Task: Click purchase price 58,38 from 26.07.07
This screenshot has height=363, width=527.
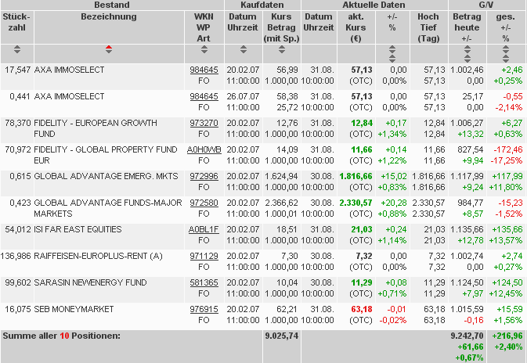Action: [x=287, y=96]
